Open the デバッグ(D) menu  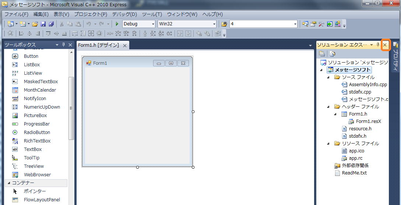click(124, 14)
